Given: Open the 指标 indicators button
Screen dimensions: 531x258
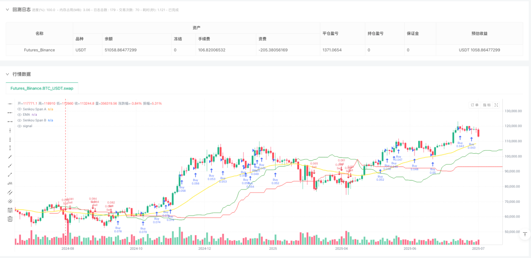Looking at the screenshot, I should click(x=486, y=105).
